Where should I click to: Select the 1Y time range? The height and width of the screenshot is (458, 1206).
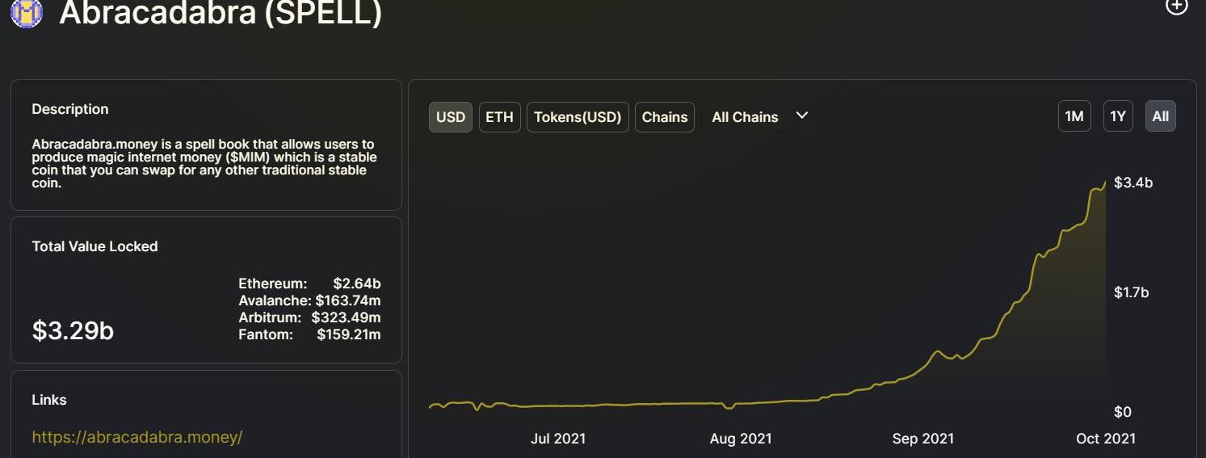point(1118,116)
